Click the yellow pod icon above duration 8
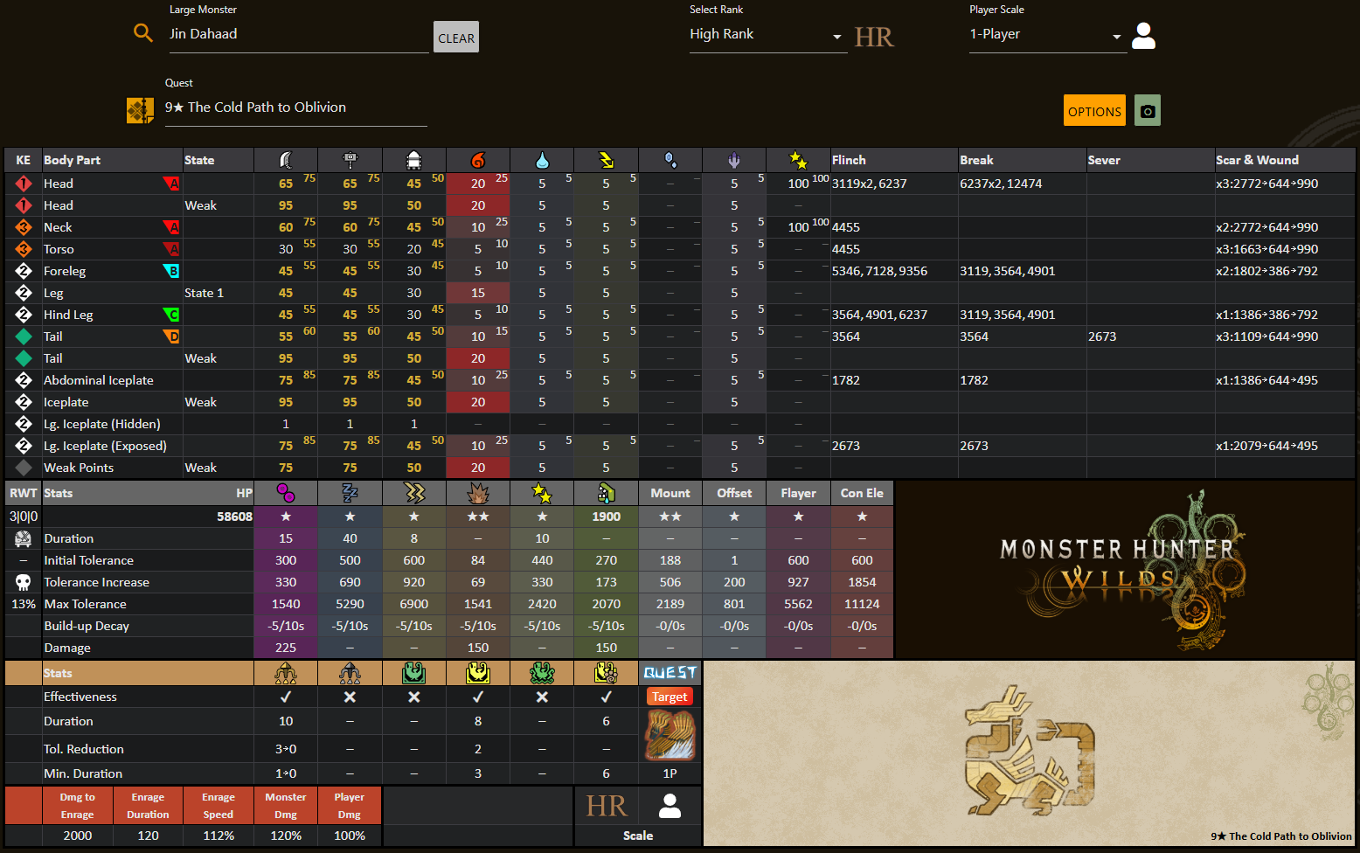1360x853 pixels. [478, 673]
